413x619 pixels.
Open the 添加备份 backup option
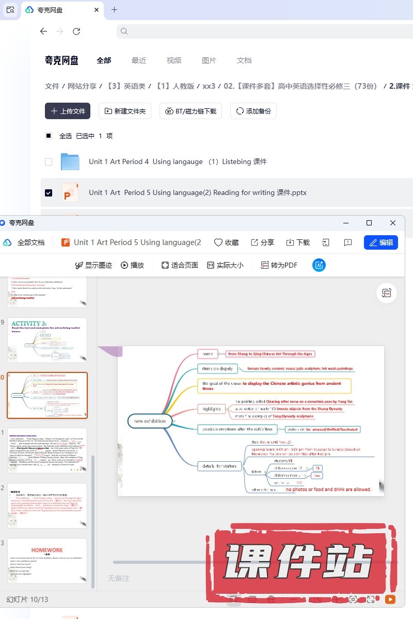click(x=253, y=111)
